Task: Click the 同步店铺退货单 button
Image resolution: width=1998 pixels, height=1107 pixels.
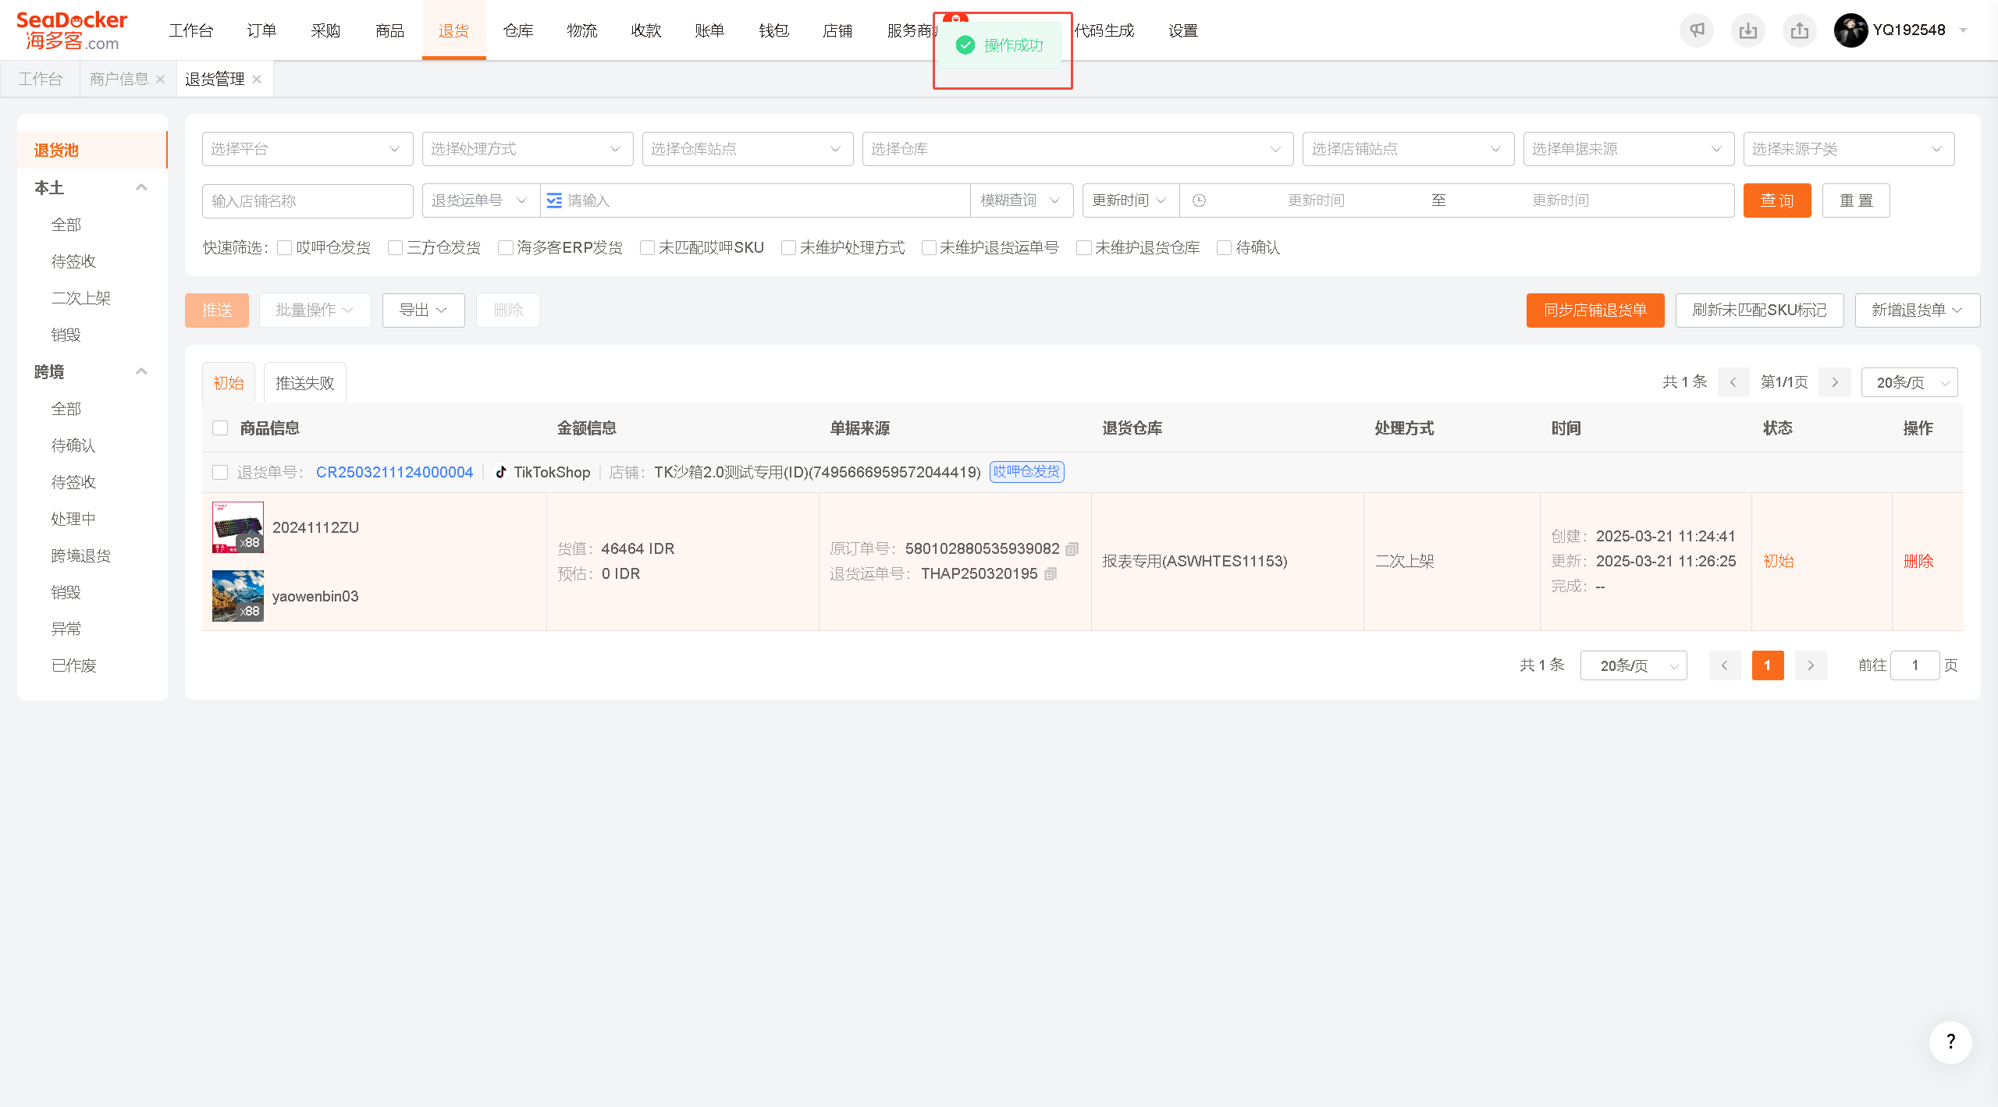Action: pyautogui.click(x=1595, y=310)
